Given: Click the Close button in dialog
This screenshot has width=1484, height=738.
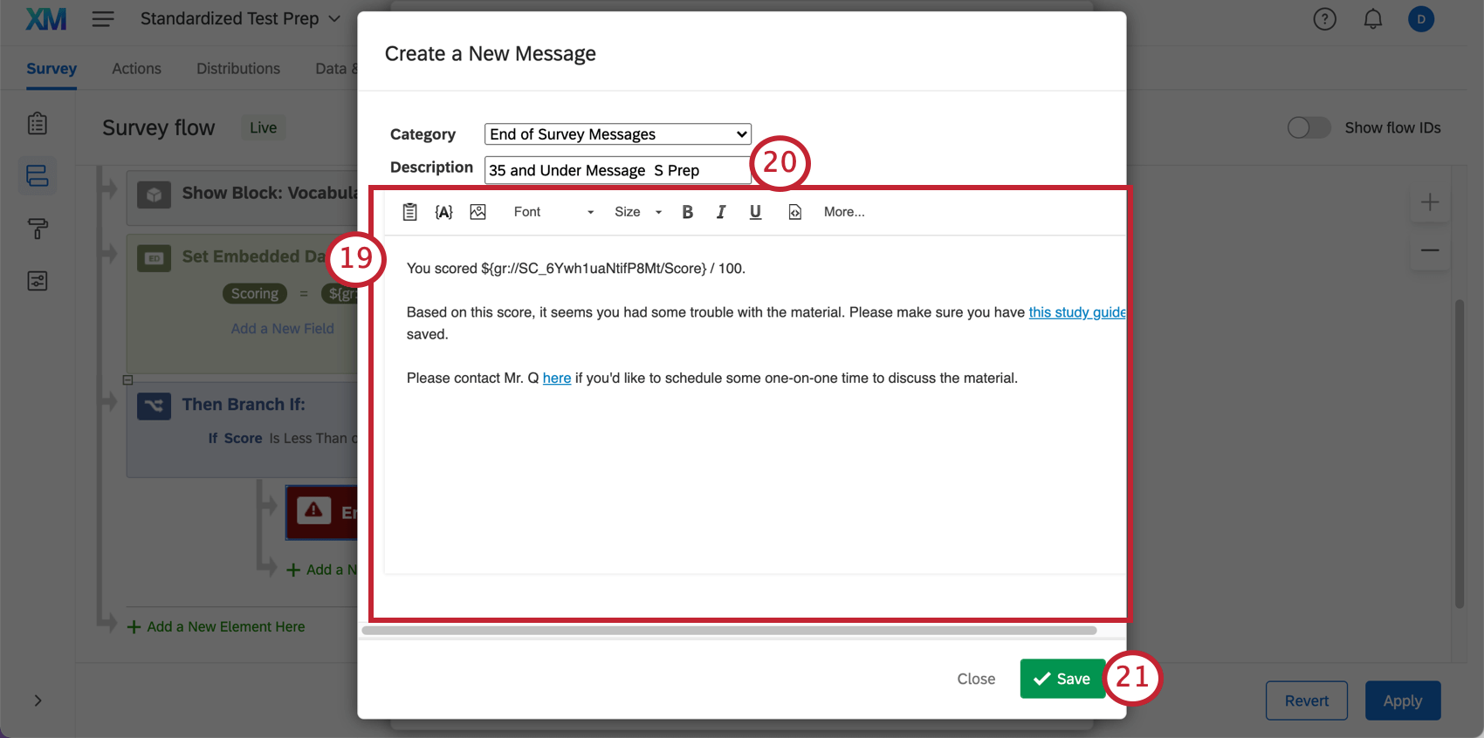Looking at the screenshot, I should pos(976,679).
